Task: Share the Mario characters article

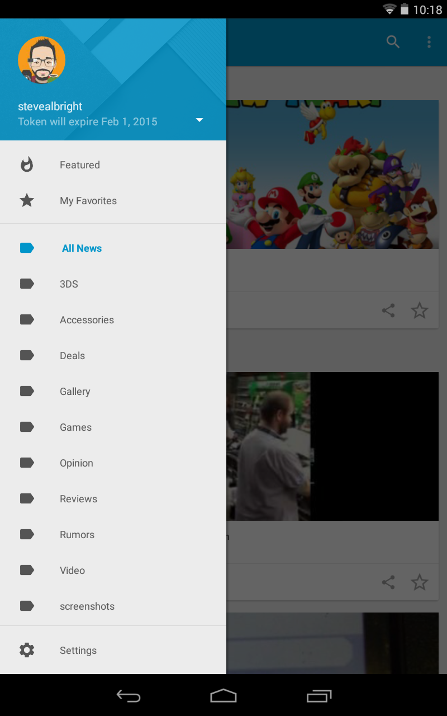Action: pyautogui.click(x=388, y=310)
